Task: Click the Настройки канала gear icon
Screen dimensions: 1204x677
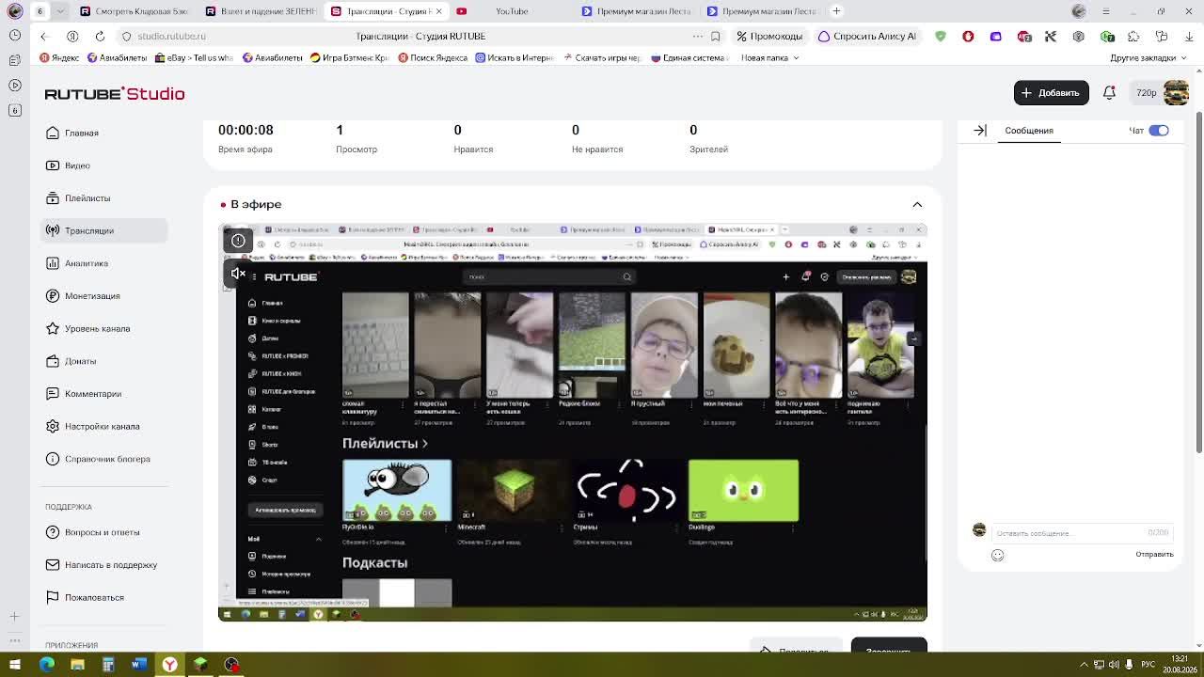Action: click(x=53, y=426)
